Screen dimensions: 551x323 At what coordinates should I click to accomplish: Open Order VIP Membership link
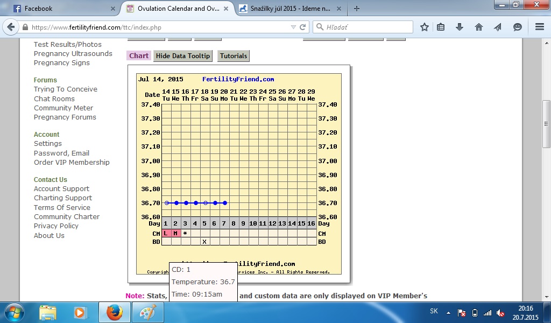[x=72, y=163]
